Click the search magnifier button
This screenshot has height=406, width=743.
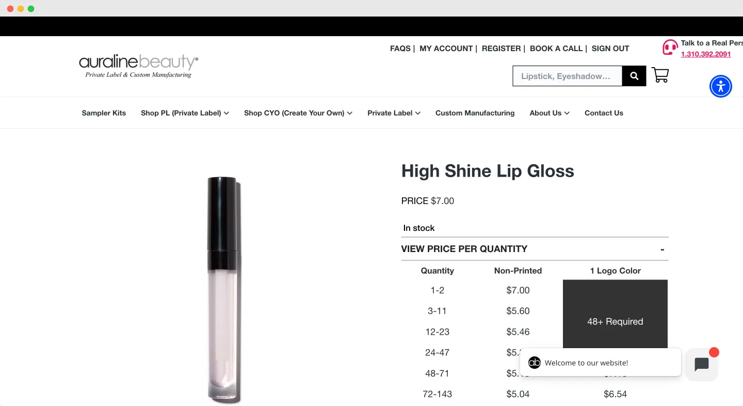click(x=634, y=76)
